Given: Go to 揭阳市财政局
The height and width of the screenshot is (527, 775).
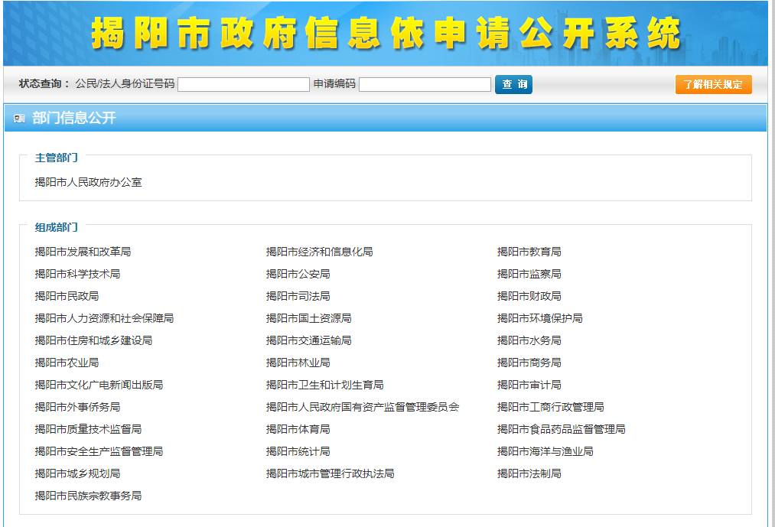Looking at the screenshot, I should pos(529,296).
